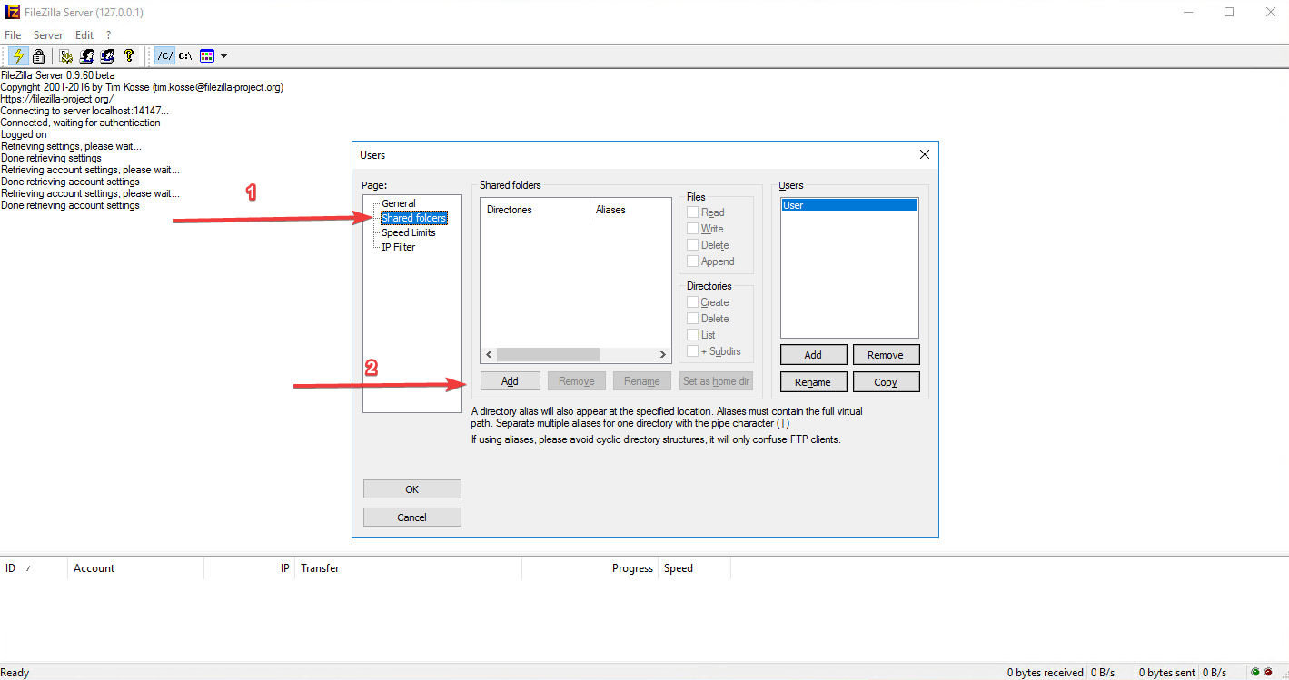The height and width of the screenshot is (680, 1289).
Task: Click the shared folders horizontal scrollbar thumb
Action: pyautogui.click(x=549, y=354)
